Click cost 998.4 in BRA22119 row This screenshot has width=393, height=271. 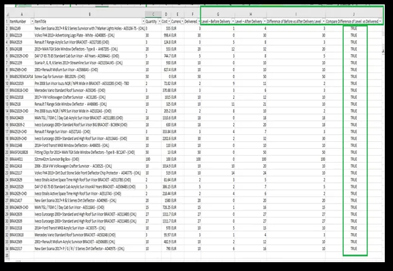pyautogui.click(x=167, y=35)
